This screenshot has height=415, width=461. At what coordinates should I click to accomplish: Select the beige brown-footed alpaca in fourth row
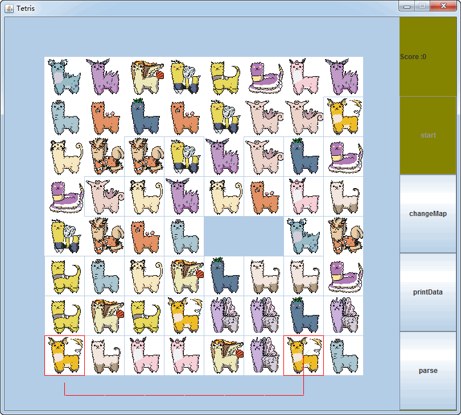(x=343, y=197)
